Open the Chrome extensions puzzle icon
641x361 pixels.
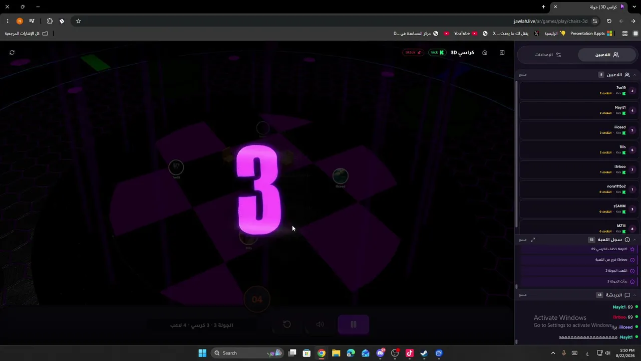click(x=50, y=21)
